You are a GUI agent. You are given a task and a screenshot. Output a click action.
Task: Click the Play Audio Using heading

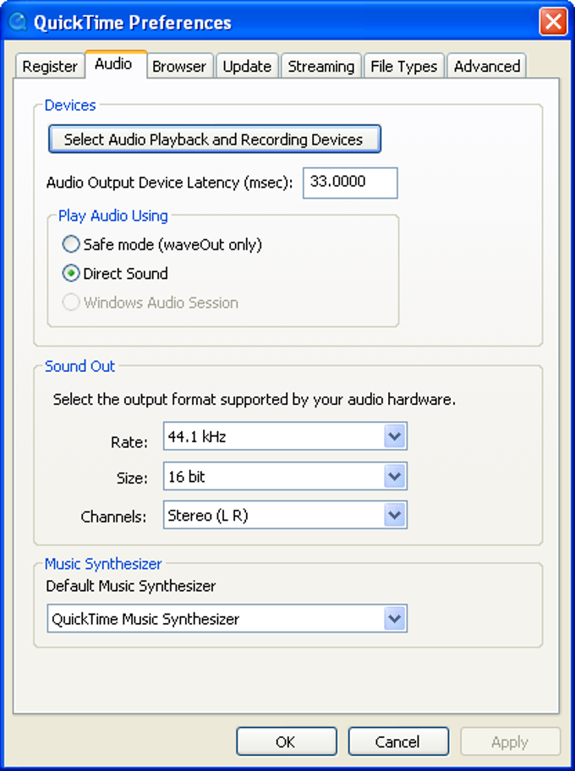point(113,216)
